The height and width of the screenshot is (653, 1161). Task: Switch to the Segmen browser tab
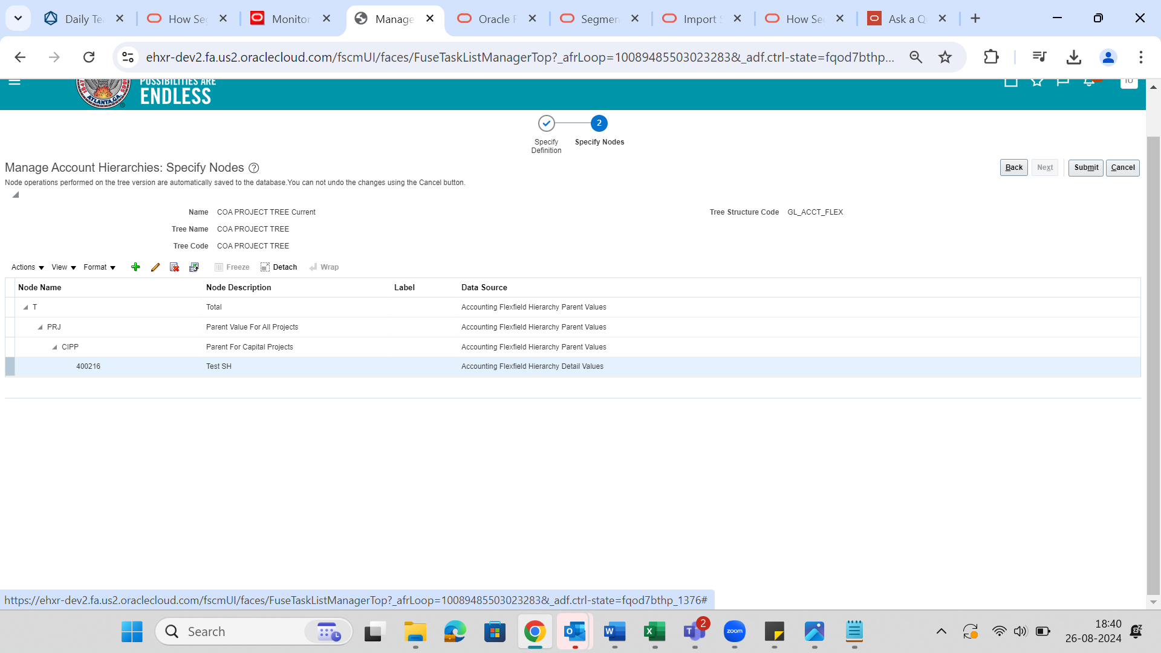coord(600,19)
